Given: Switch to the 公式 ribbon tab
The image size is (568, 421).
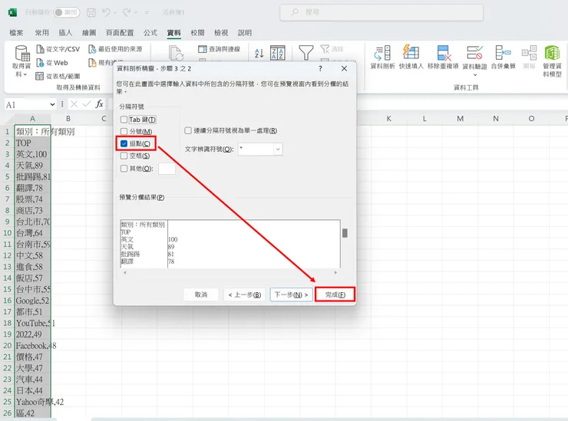Looking at the screenshot, I should (150, 32).
